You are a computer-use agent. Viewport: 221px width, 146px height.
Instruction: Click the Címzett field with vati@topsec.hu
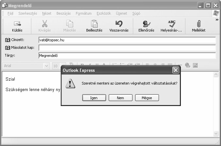click(x=127, y=40)
